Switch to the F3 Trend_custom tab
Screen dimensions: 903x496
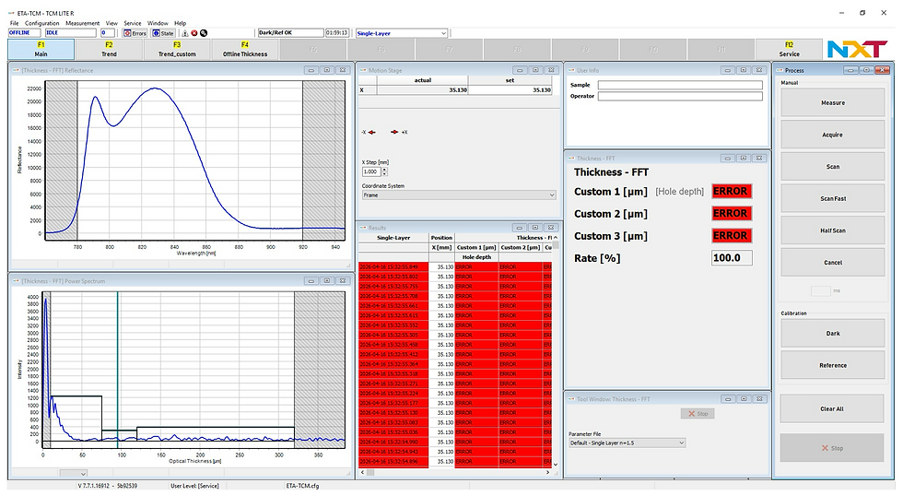coord(177,49)
